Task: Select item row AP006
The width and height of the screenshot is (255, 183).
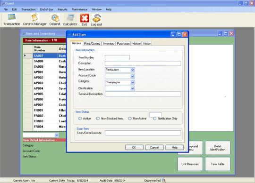Action: point(45,99)
